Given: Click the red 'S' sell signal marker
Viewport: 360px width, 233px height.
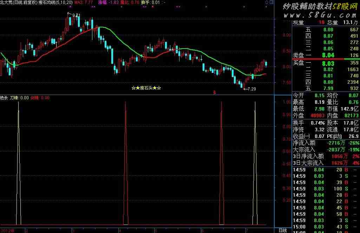Looking at the screenshot, I should tap(214, 93).
